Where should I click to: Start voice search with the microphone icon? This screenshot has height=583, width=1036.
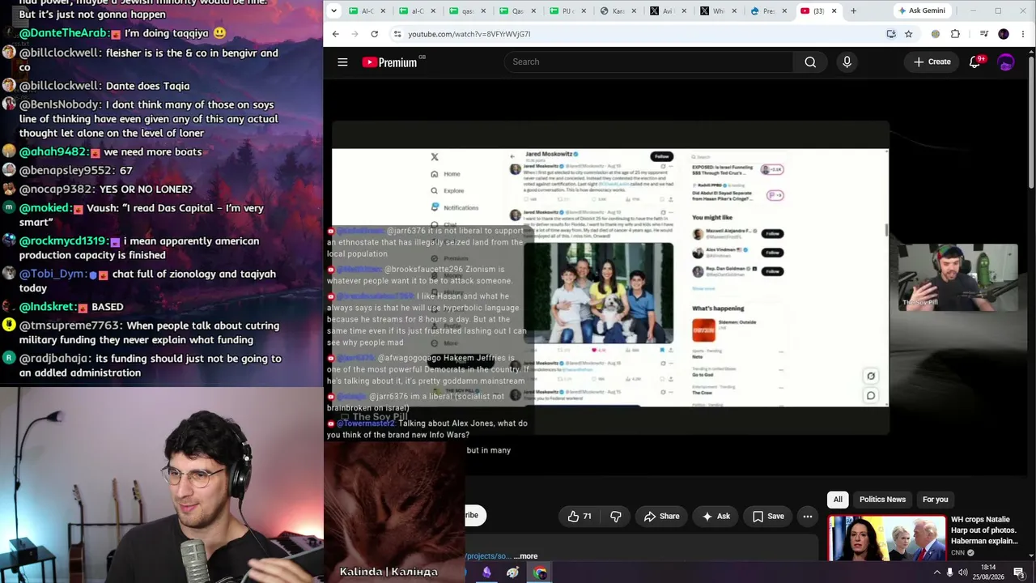tap(847, 62)
